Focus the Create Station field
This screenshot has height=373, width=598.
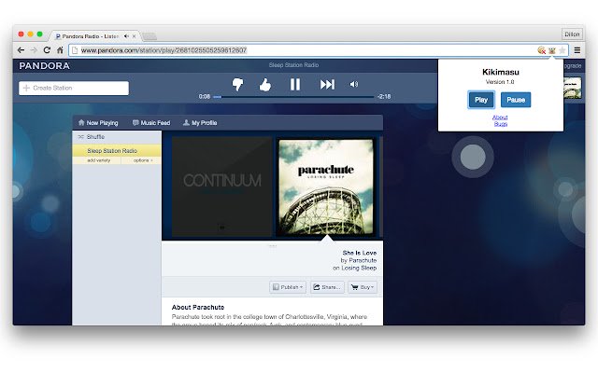[x=74, y=88]
